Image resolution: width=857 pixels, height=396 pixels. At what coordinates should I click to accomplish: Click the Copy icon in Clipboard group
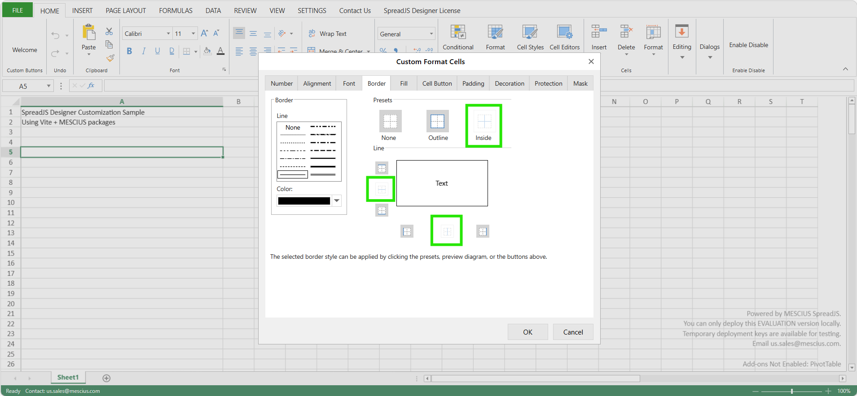[109, 44]
